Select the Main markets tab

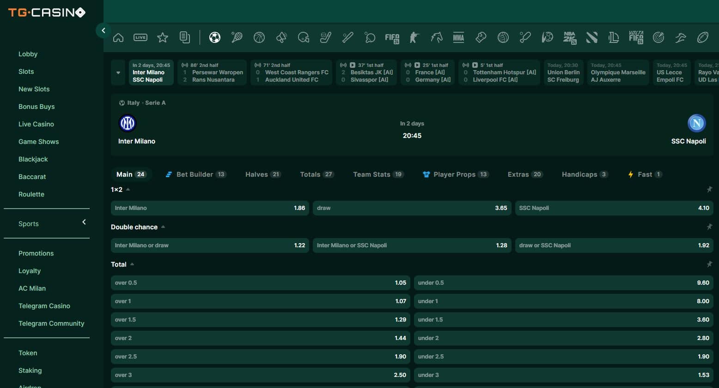tap(131, 174)
